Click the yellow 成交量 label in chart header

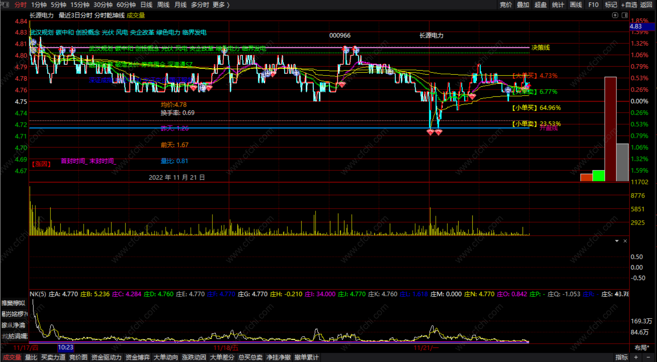tap(136, 15)
